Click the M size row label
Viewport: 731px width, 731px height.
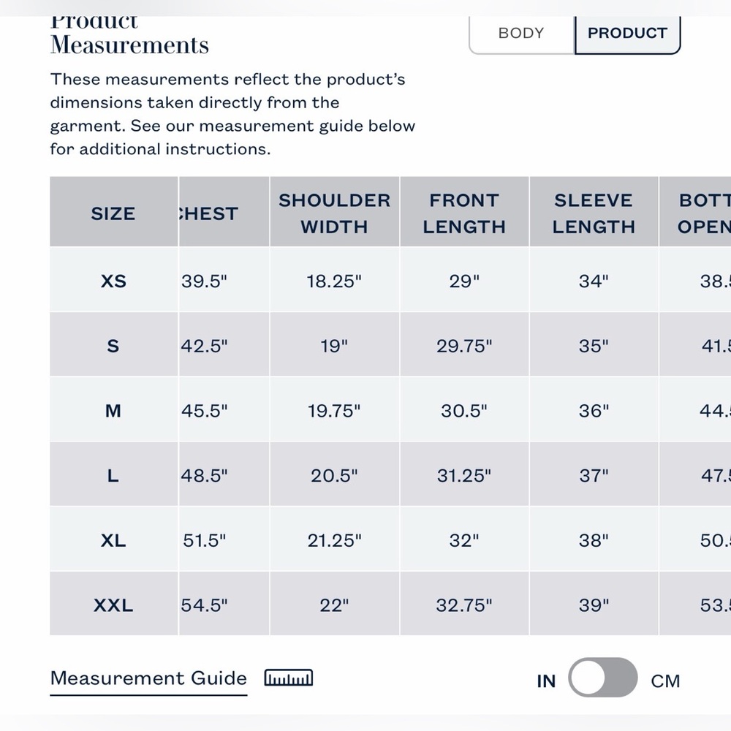pyautogui.click(x=113, y=411)
